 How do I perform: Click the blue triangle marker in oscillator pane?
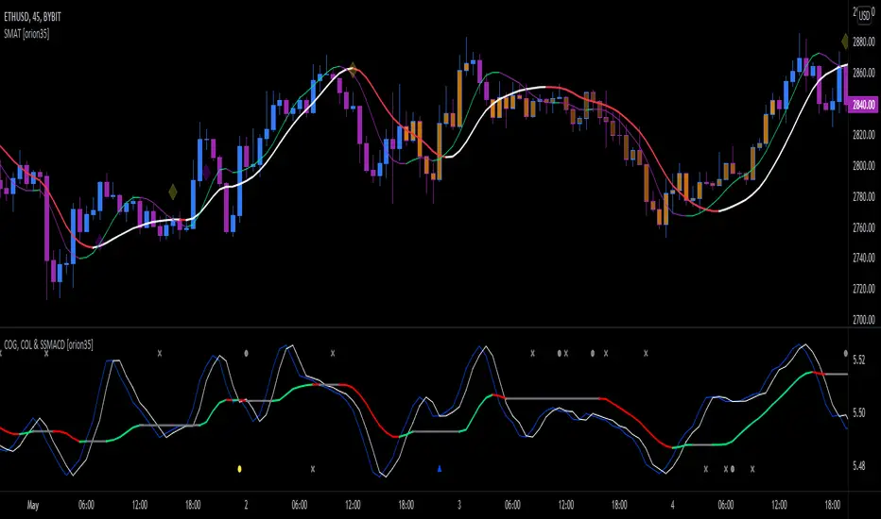[440, 468]
